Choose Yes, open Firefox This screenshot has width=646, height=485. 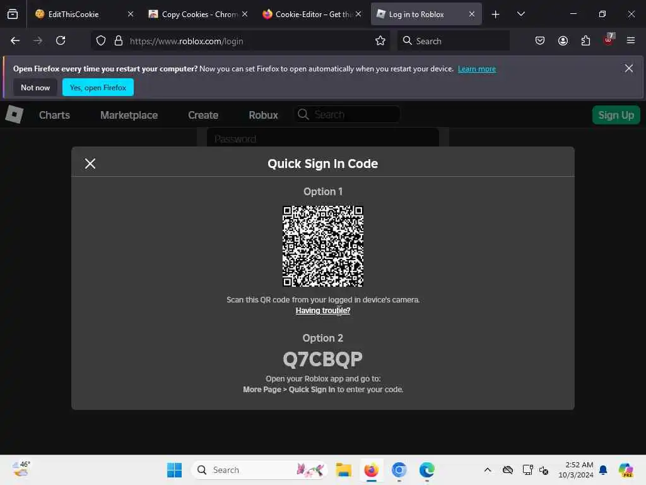pyautogui.click(x=98, y=87)
